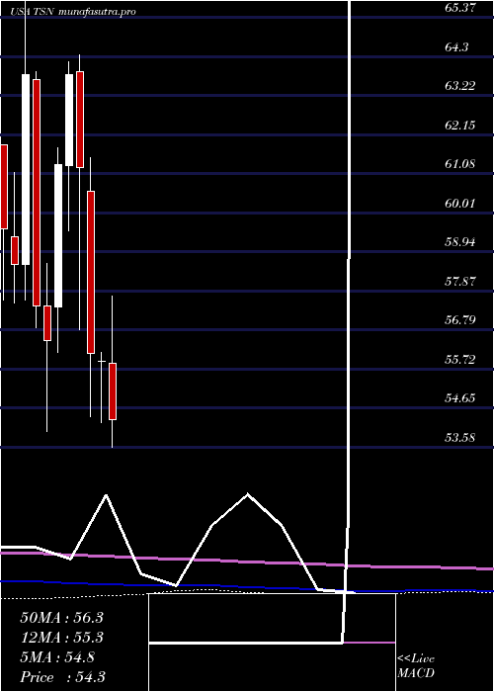Click the 56.79 price axis label
The image size is (494, 692).
460,320
